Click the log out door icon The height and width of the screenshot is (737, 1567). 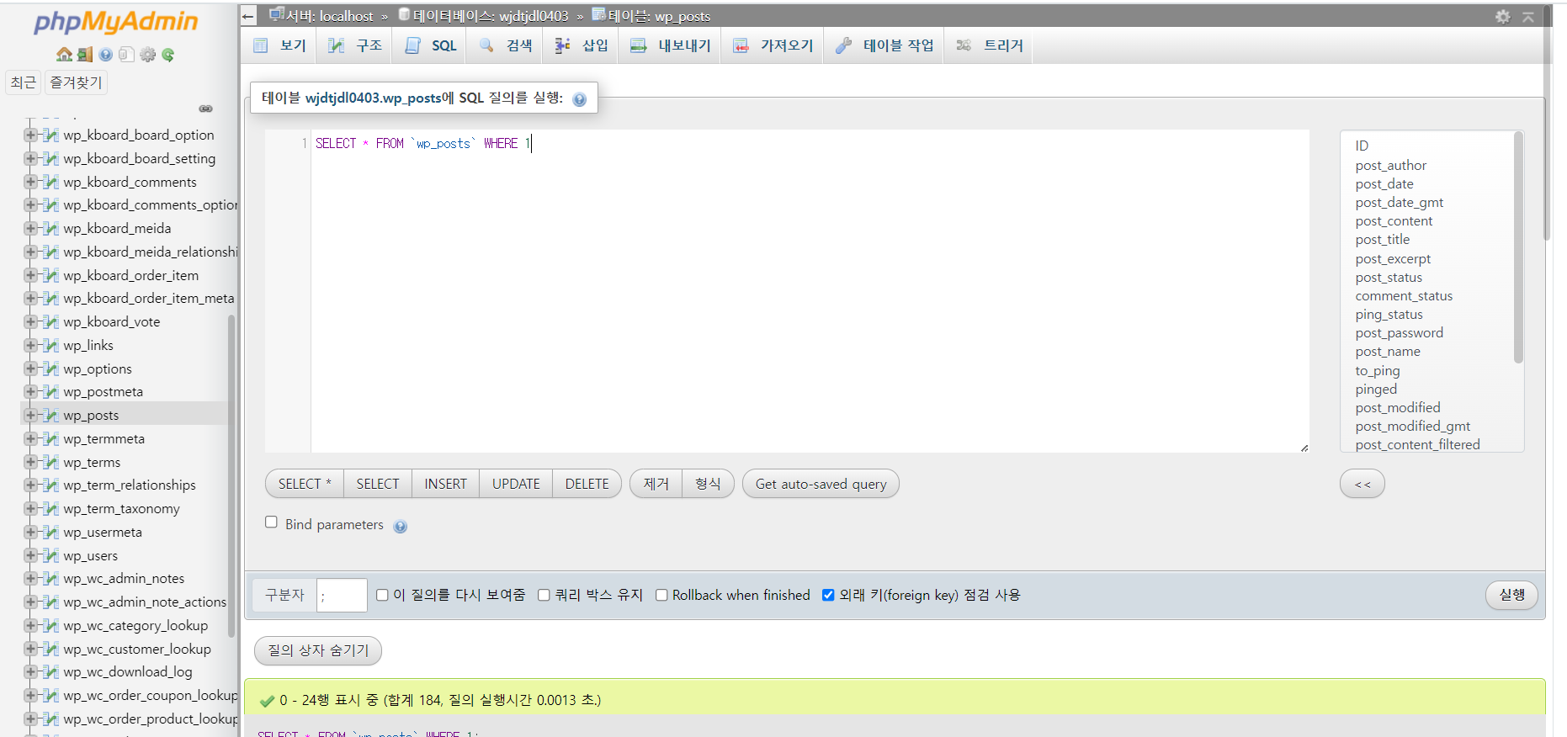click(x=85, y=55)
